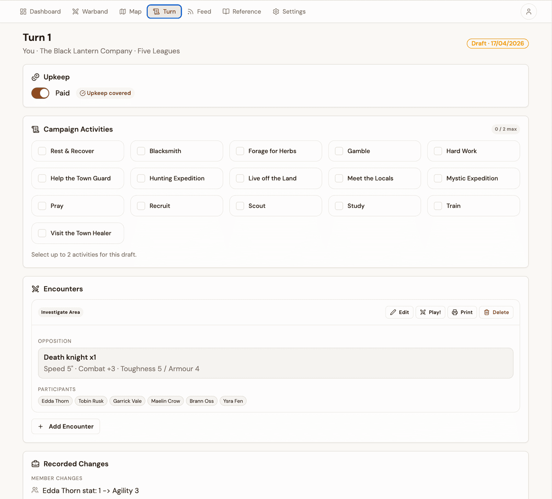
Task: Go to the Settings tab
Action: [289, 11]
